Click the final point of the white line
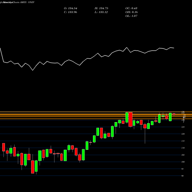The width and height of the screenshot is (192, 192). pos(174,48)
